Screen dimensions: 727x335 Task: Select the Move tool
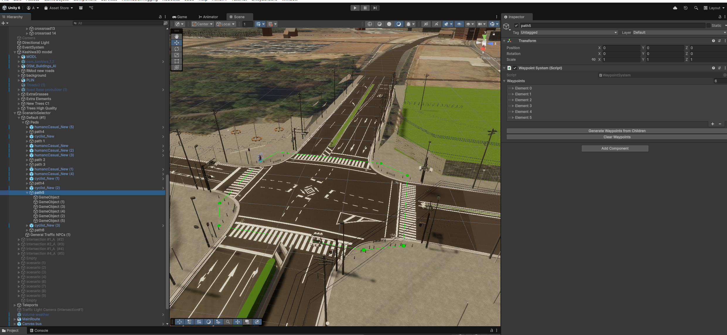point(176,43)
